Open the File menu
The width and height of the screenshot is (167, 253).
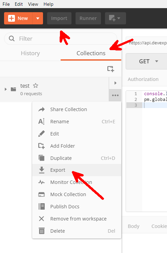[x=6, y=4]
